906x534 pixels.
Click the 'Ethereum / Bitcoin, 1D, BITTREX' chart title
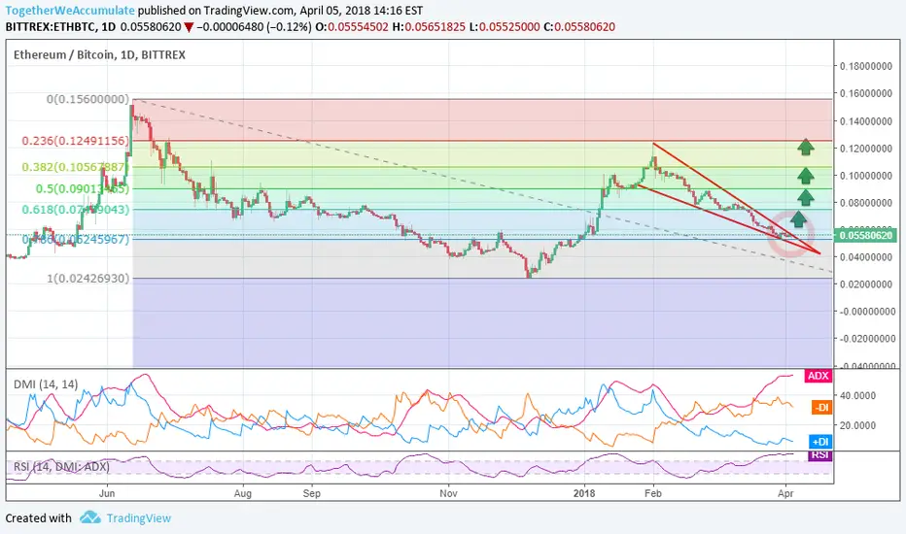pyautogui.click(x=99, y=54)
